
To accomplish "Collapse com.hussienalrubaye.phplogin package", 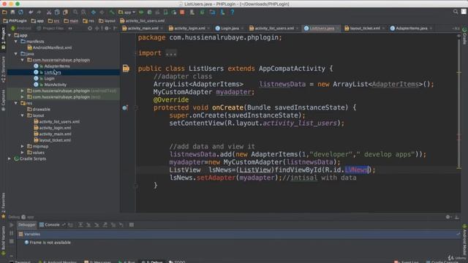I will (x=23, y=60).
